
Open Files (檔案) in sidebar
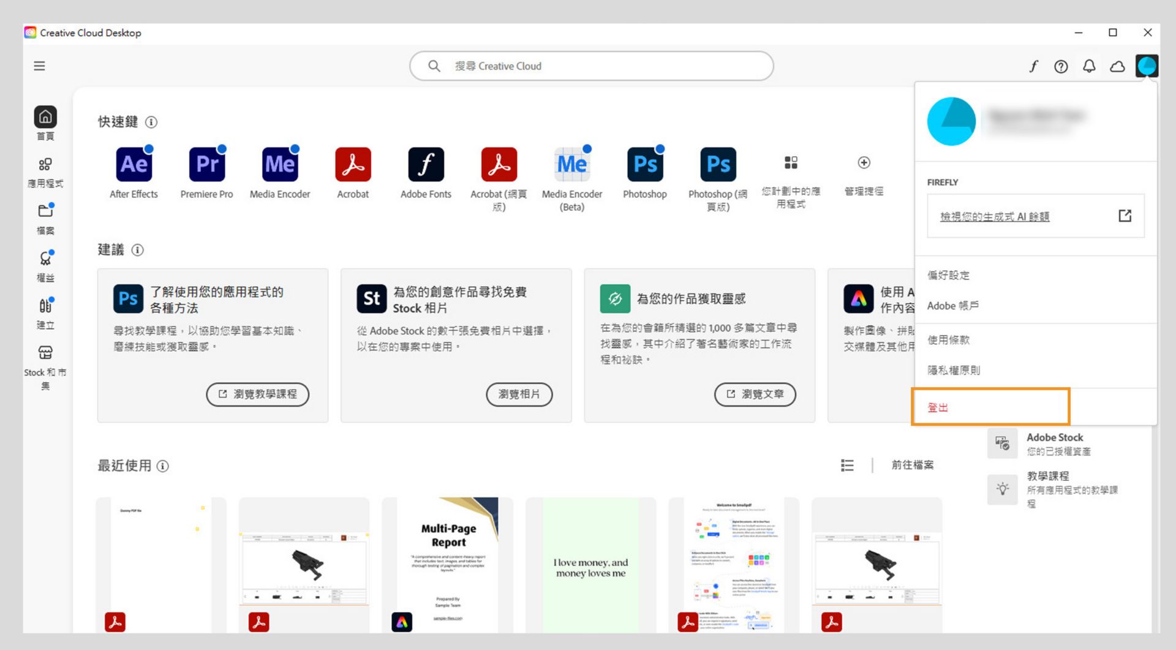(45, 219)
